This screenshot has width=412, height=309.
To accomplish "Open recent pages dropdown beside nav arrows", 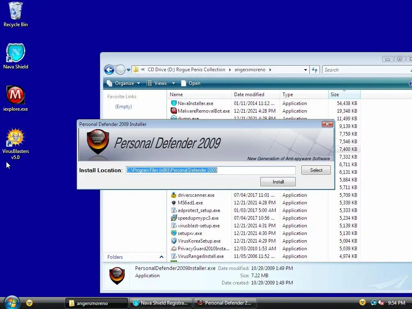I will pyautogui.click(x=128, y=70).
